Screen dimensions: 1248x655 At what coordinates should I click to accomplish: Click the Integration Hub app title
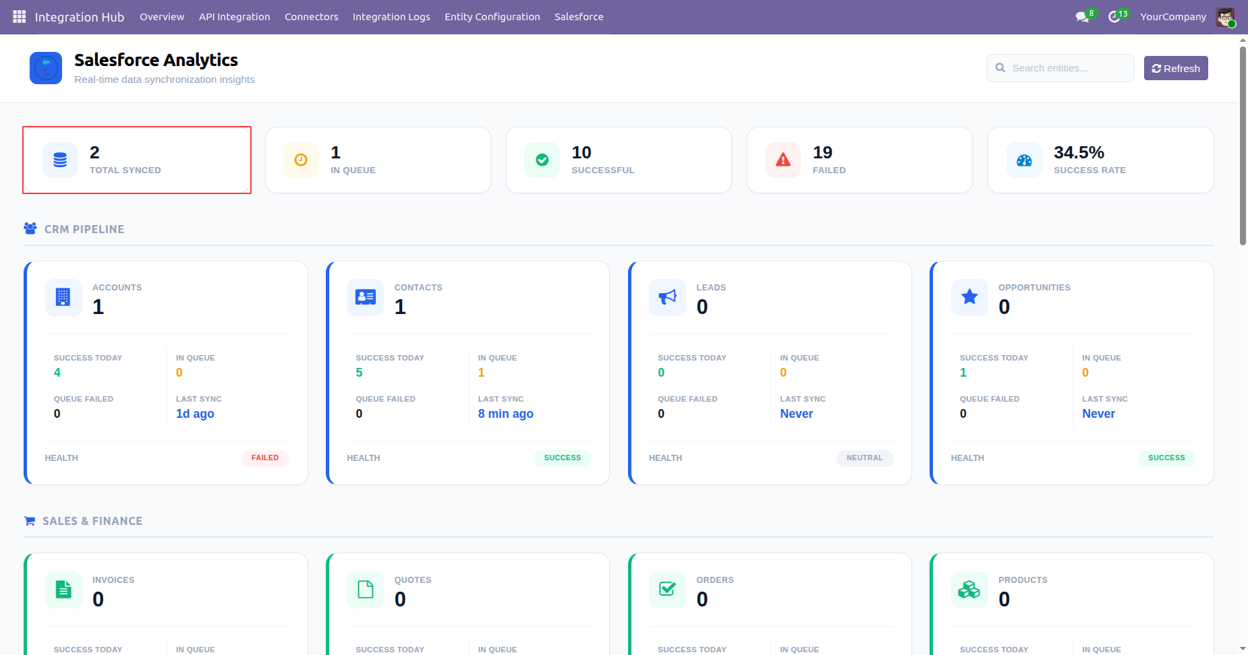pos(80,17)
